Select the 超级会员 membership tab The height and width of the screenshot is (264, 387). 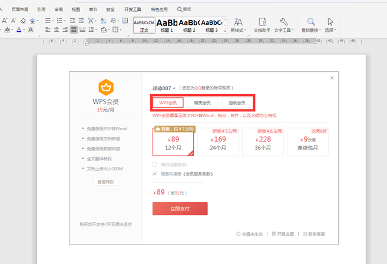pyautogui.click(x=237, y=103)
